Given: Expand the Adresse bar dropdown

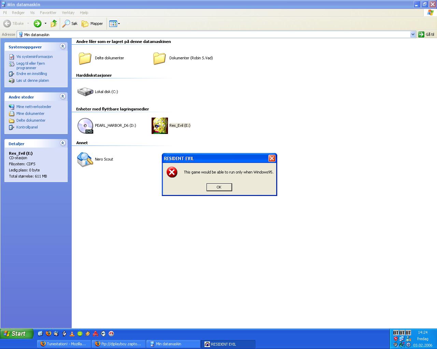Looking at the screenshot, I should tap(413, 34).
